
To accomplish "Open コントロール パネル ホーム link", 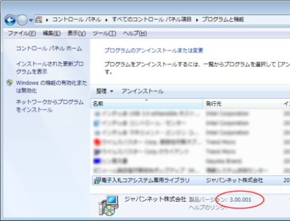I will click(49, 48).
